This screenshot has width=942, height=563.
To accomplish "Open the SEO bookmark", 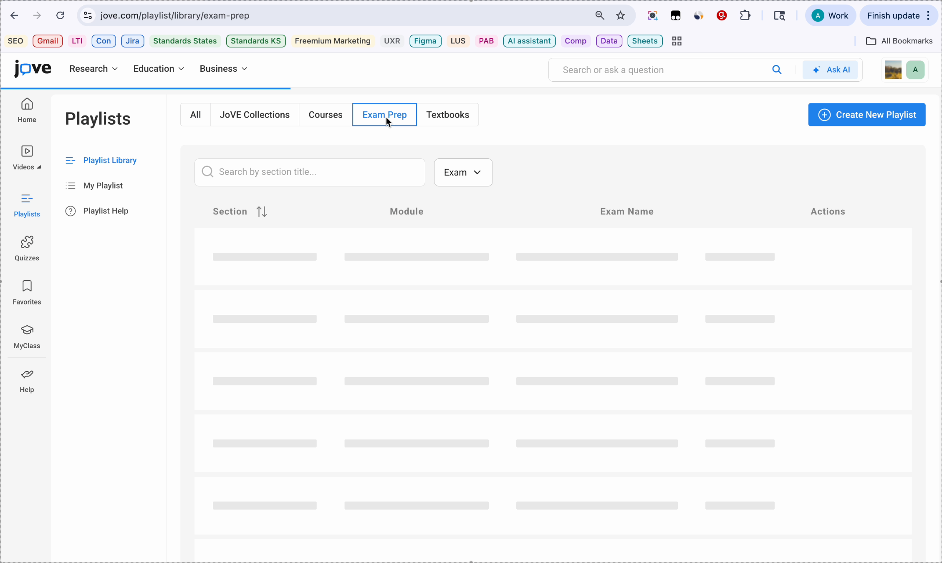I will click(x=15, y=41).
